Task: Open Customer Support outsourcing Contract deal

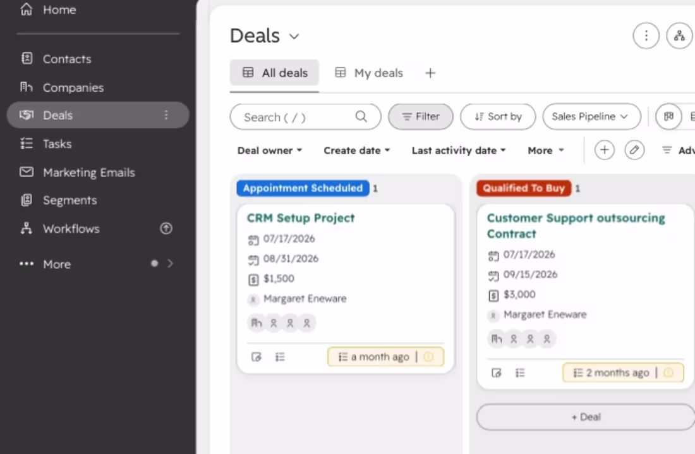Action: (576, 226)
